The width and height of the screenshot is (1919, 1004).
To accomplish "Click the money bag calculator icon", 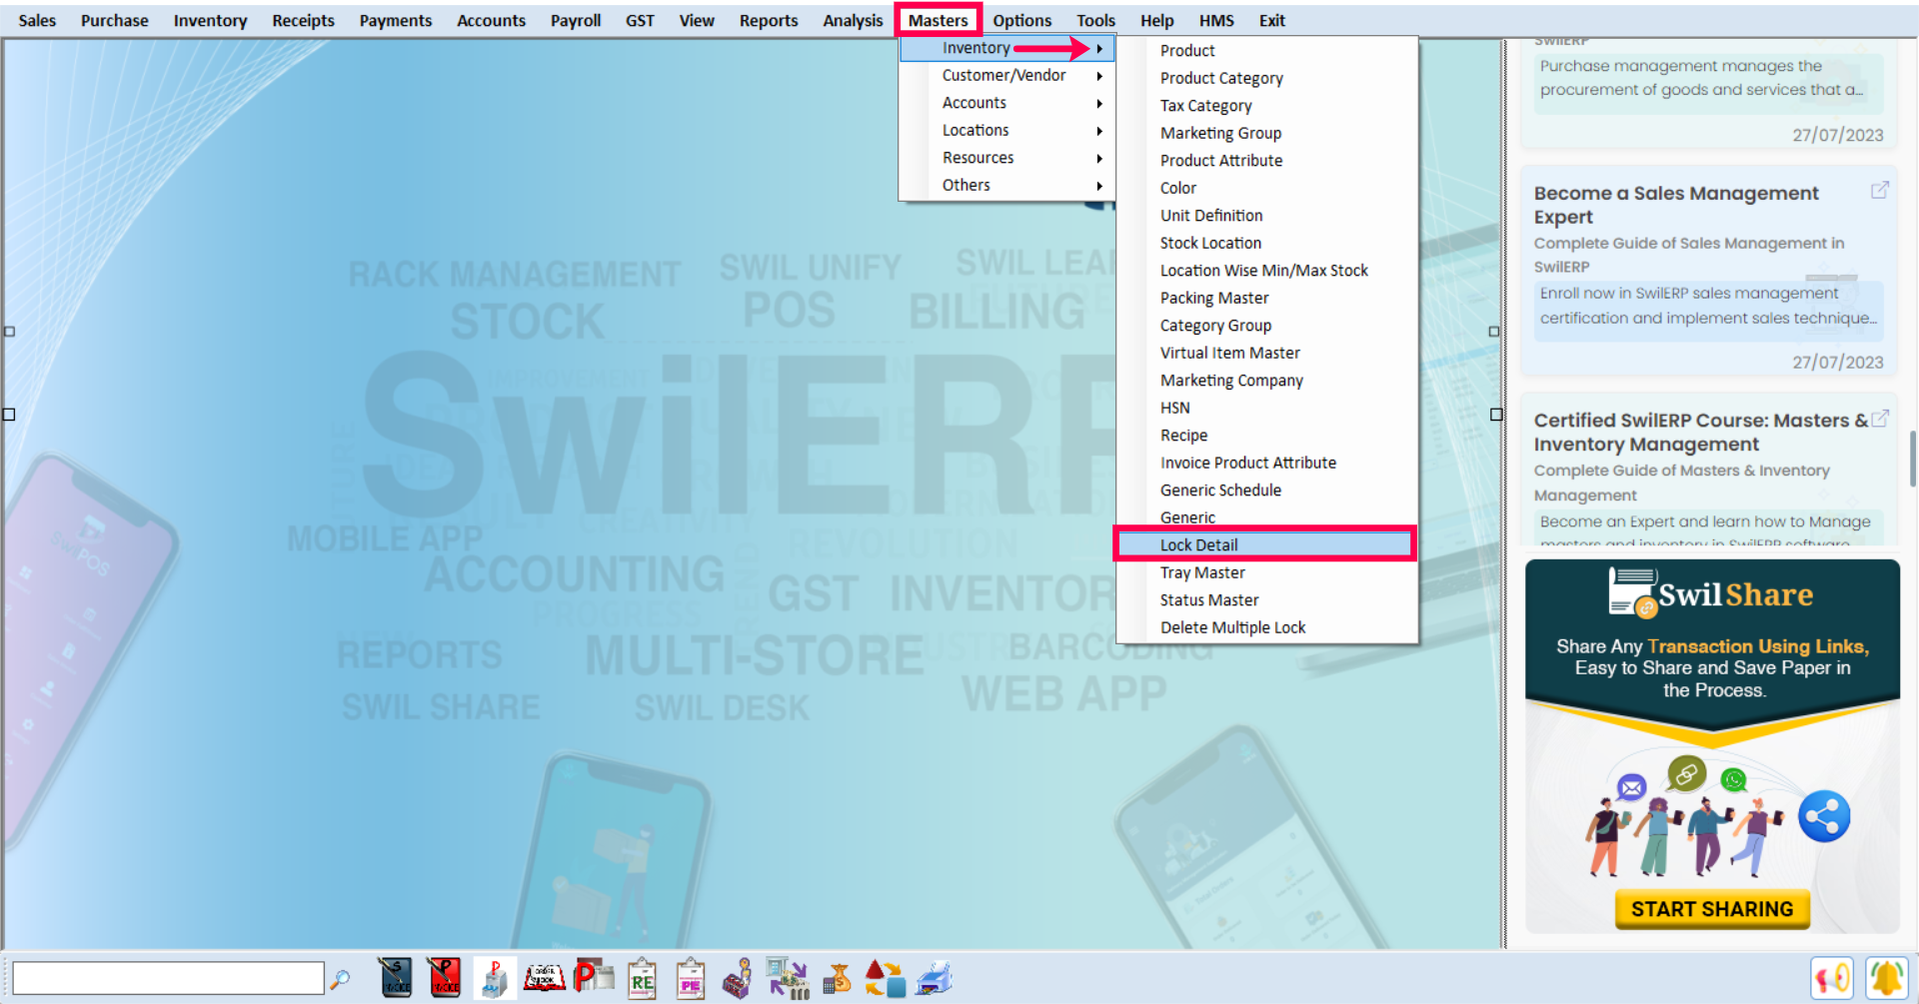I will coord(837,978).
